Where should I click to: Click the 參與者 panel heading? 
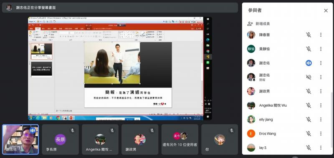pyautogui.click(x=255, y=10)
